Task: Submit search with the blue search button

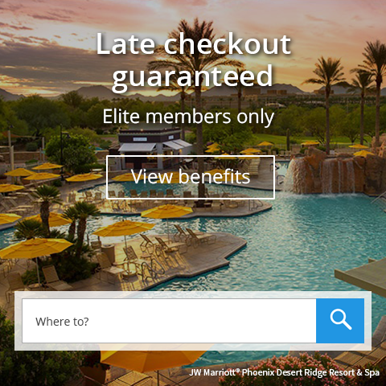Action: click(340, 321)
